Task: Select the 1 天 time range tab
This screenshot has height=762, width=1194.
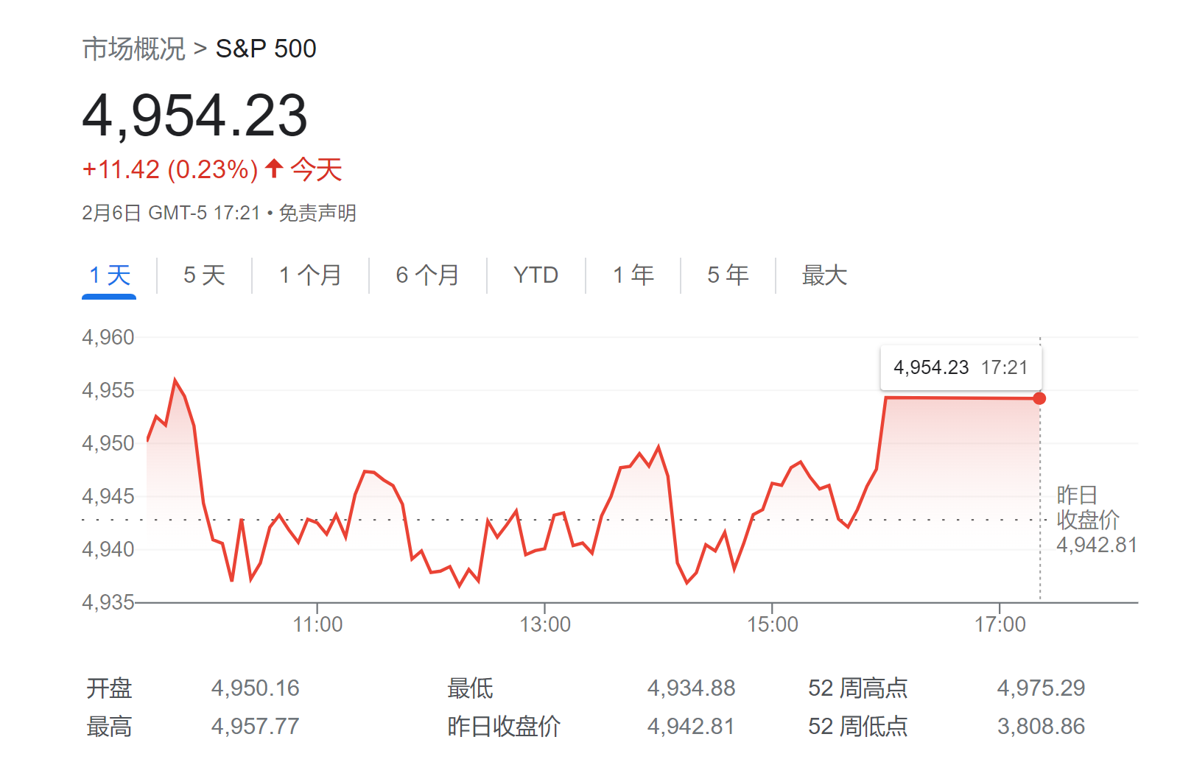Action: tap(109, 275)
